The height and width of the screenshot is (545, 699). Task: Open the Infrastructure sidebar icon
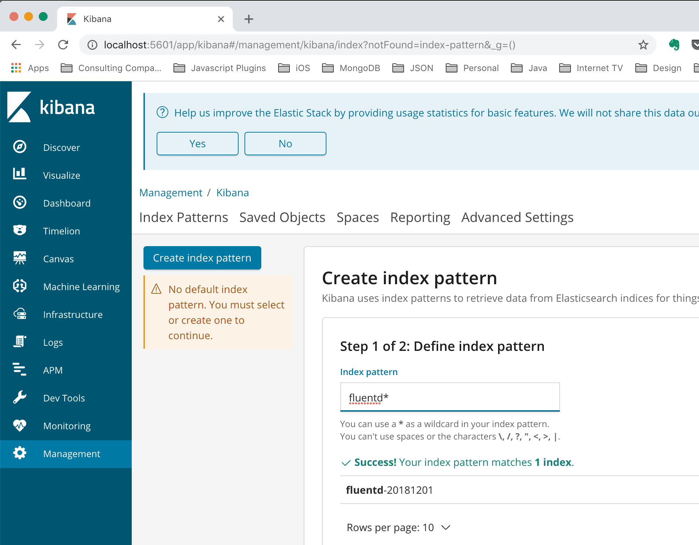pyautogui.click(x=20, y=314)
